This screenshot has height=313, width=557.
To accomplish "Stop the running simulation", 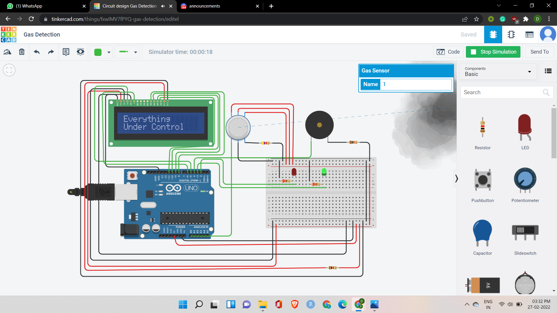I will click(493, 52).
